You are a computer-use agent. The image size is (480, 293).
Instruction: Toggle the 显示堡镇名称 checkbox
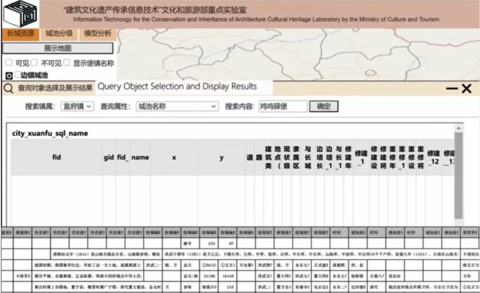(67, 63)
